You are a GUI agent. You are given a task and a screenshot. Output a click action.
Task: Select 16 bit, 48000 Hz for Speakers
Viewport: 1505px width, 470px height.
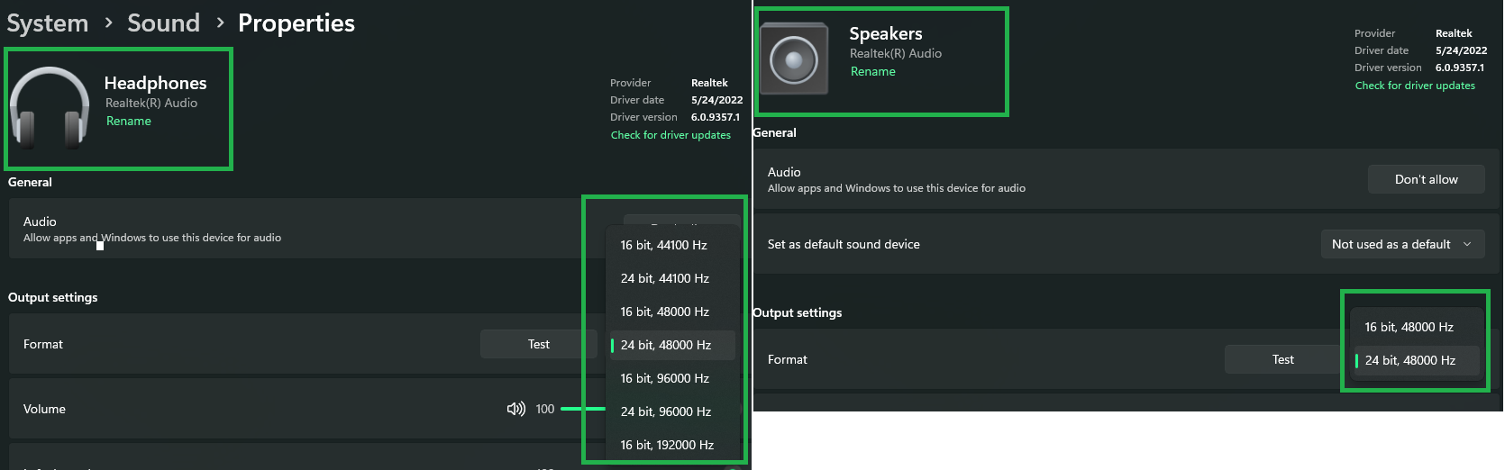[x=1417, y=327]
